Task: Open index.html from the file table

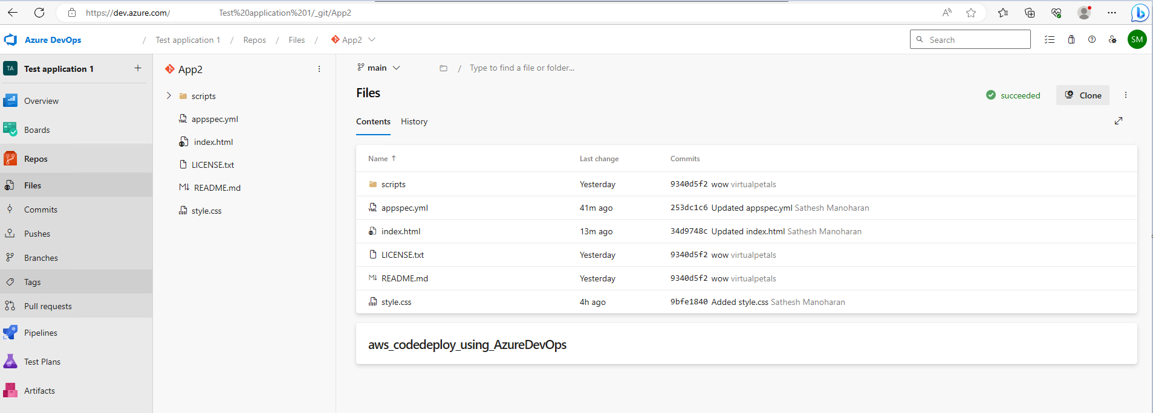Action: point(401,231)
